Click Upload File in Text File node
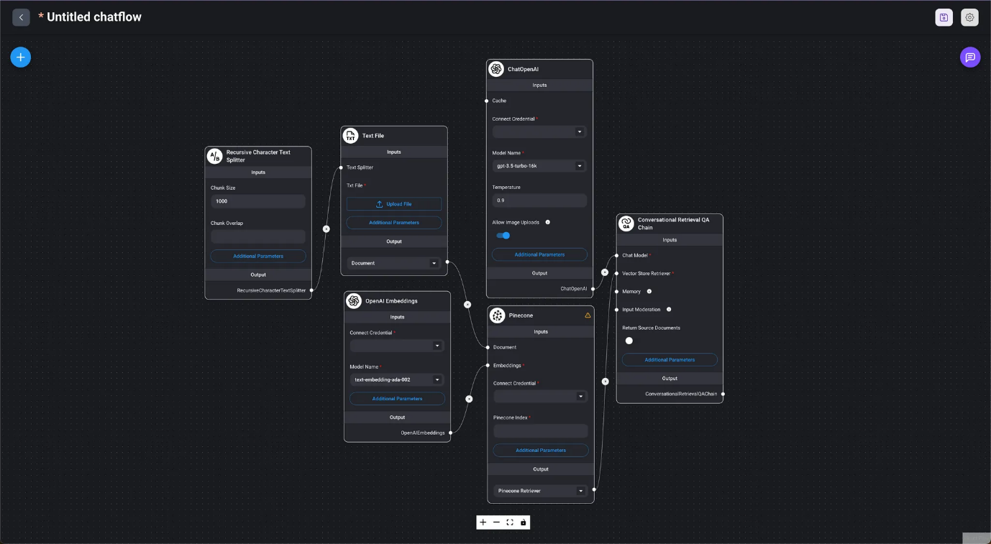 pos(394,204)
